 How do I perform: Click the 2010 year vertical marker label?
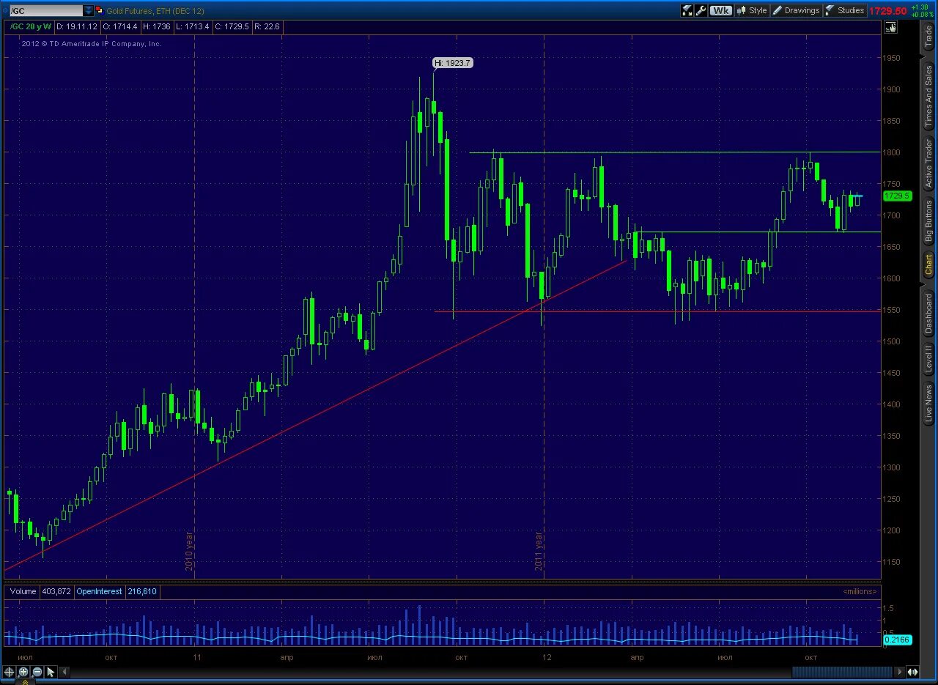point(189,552)
